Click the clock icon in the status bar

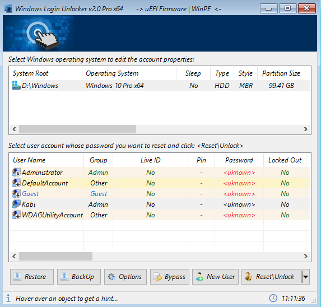273,298
